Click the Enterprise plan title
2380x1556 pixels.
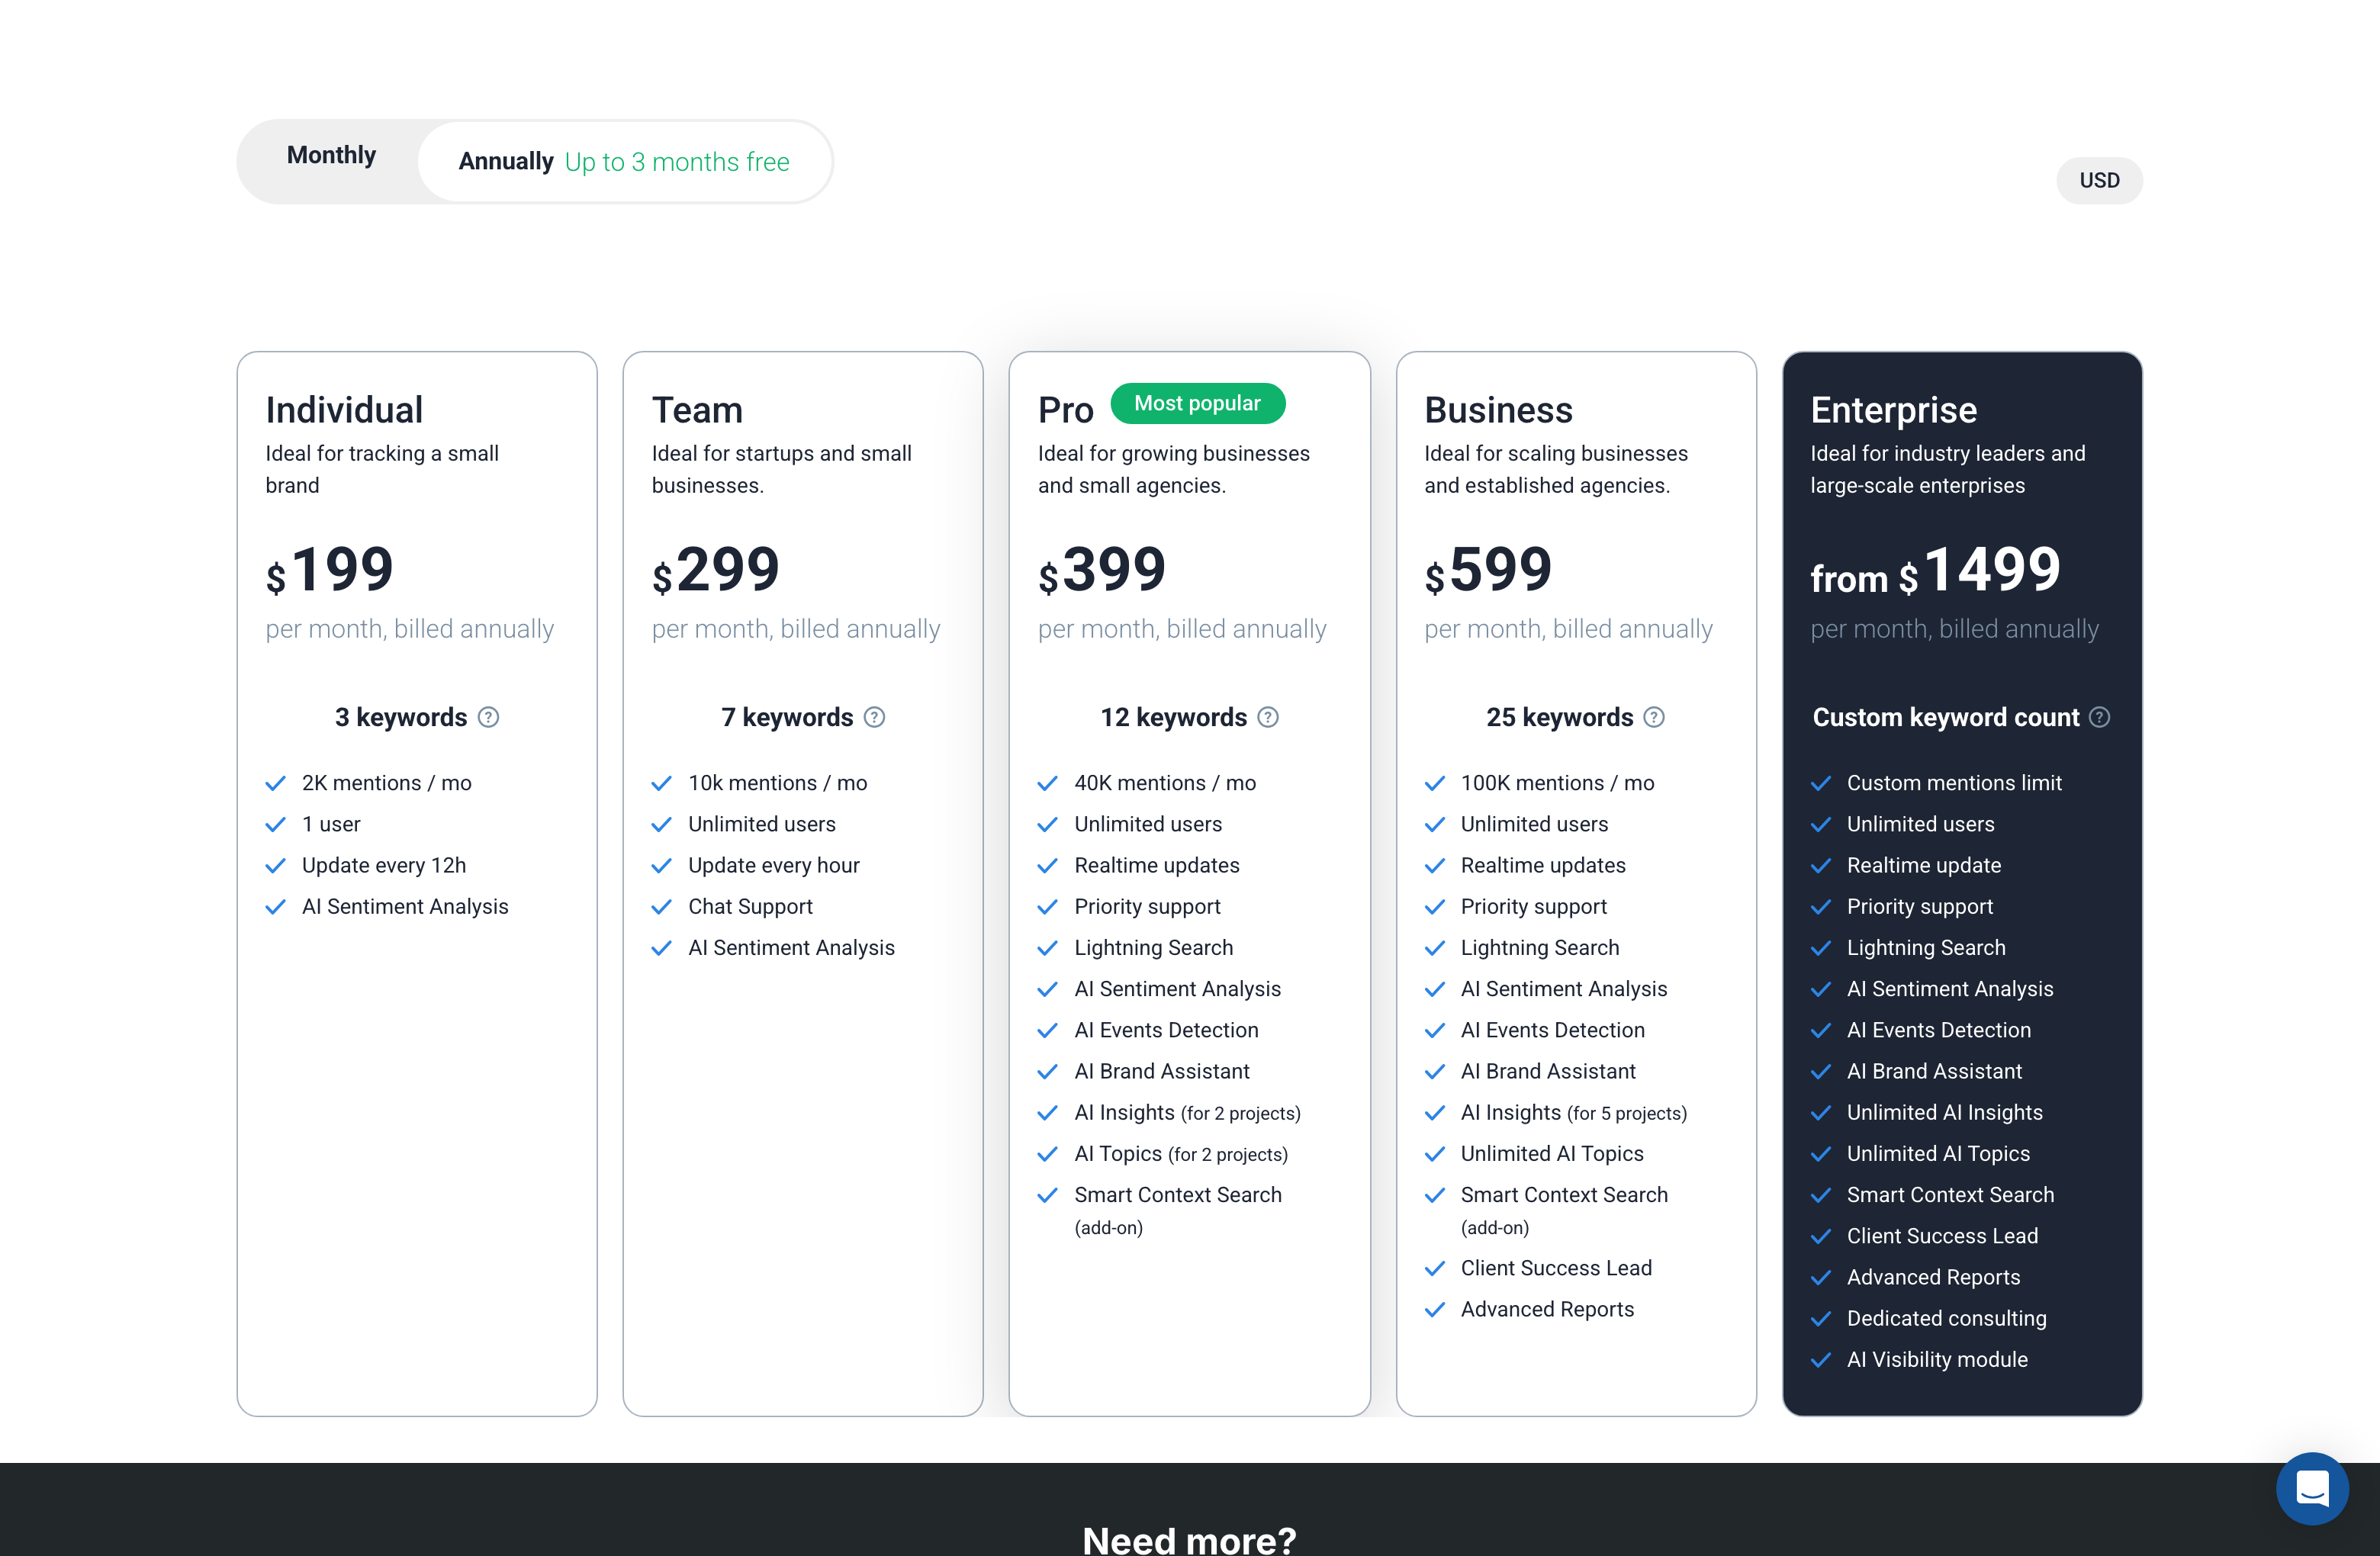(x=1893, y=410)
